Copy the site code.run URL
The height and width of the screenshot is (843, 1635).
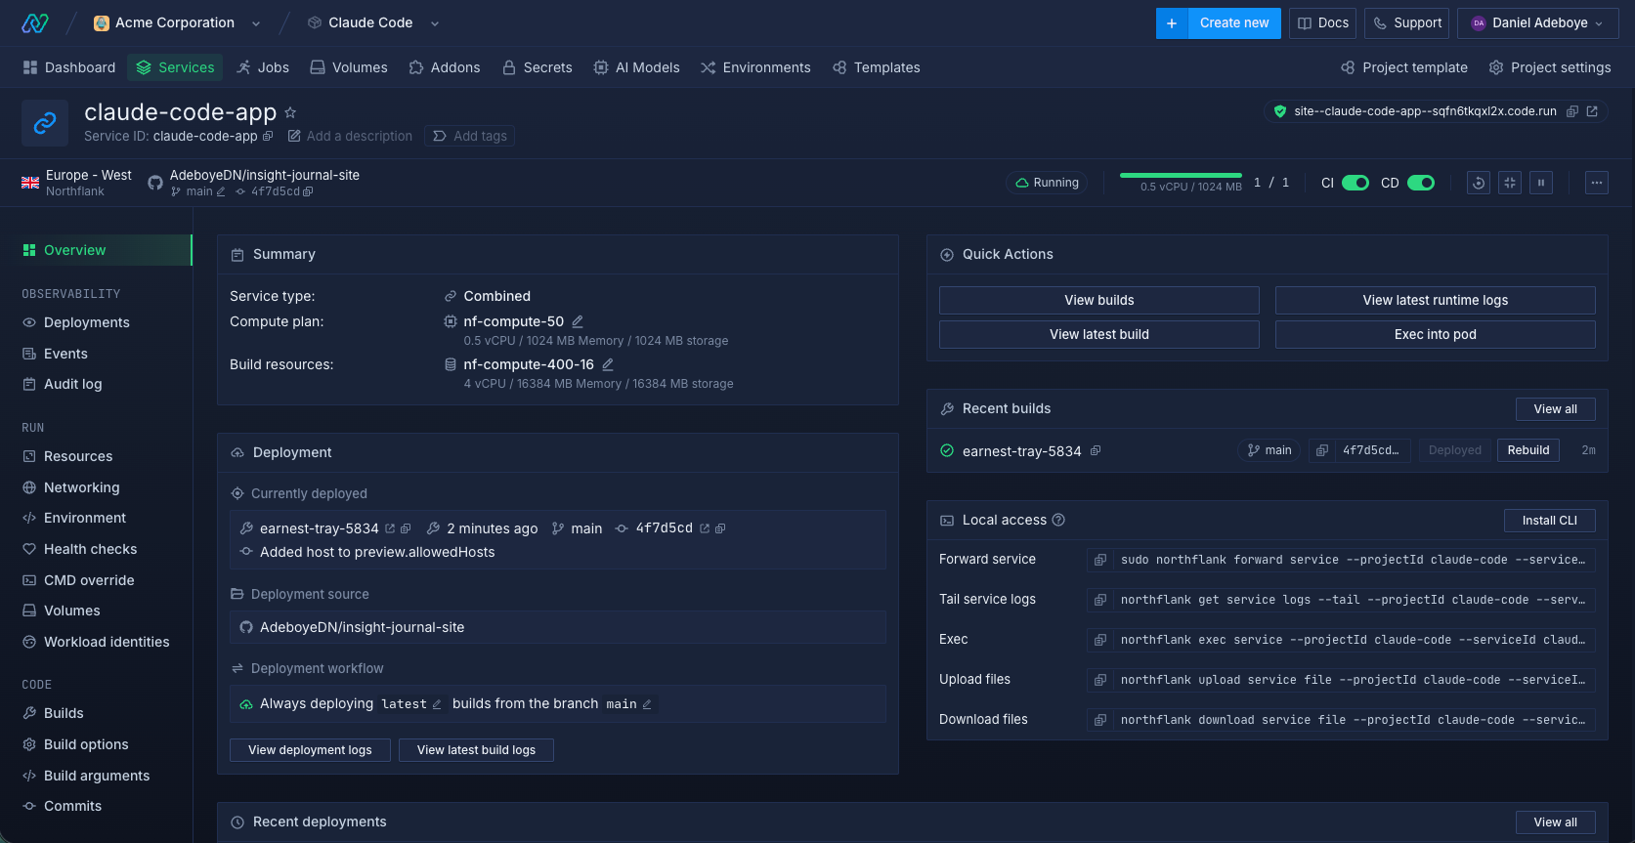pyautogui.click(x=1572, y=111)
